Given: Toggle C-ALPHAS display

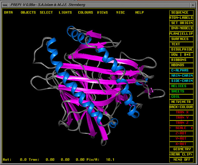Looking at the screenshot, I should point(182,70).
